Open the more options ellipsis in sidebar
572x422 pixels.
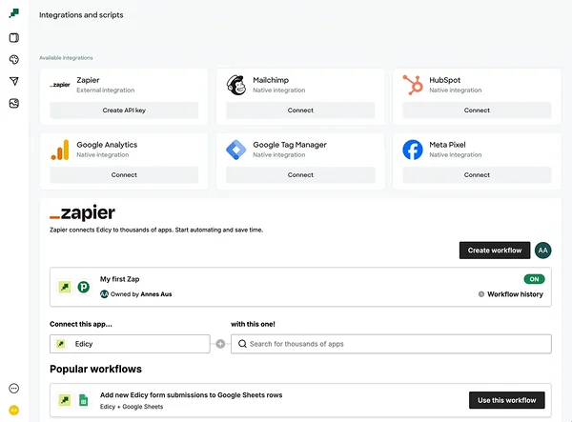pos(14,389)
